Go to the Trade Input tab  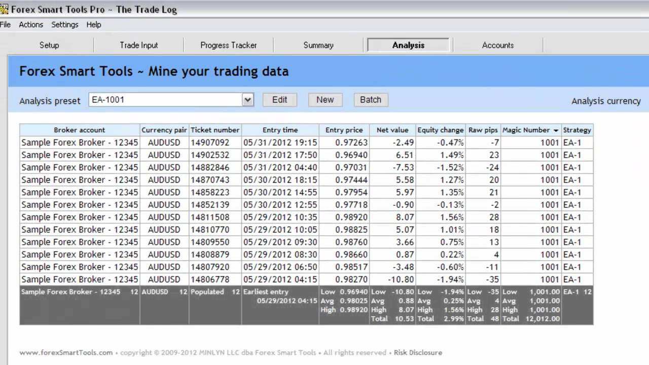139,45
